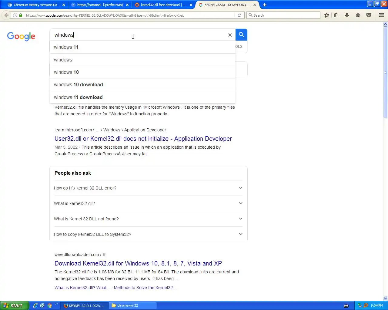Switch to the https://common prefix=Win tab

coord(100,5)
